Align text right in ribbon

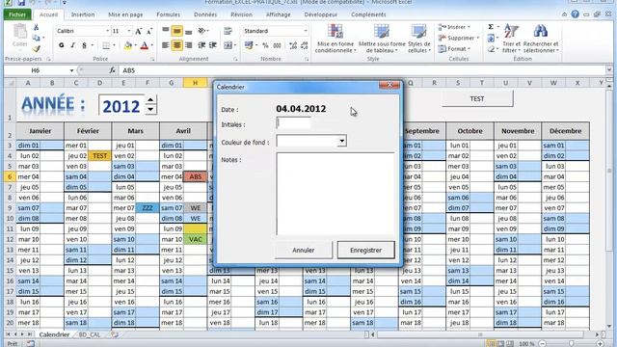tap(189, 45)
